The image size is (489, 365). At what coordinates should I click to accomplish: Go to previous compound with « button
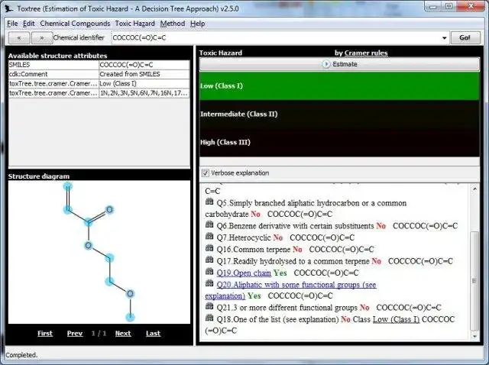pyautogui.click(x=19, y=38)
